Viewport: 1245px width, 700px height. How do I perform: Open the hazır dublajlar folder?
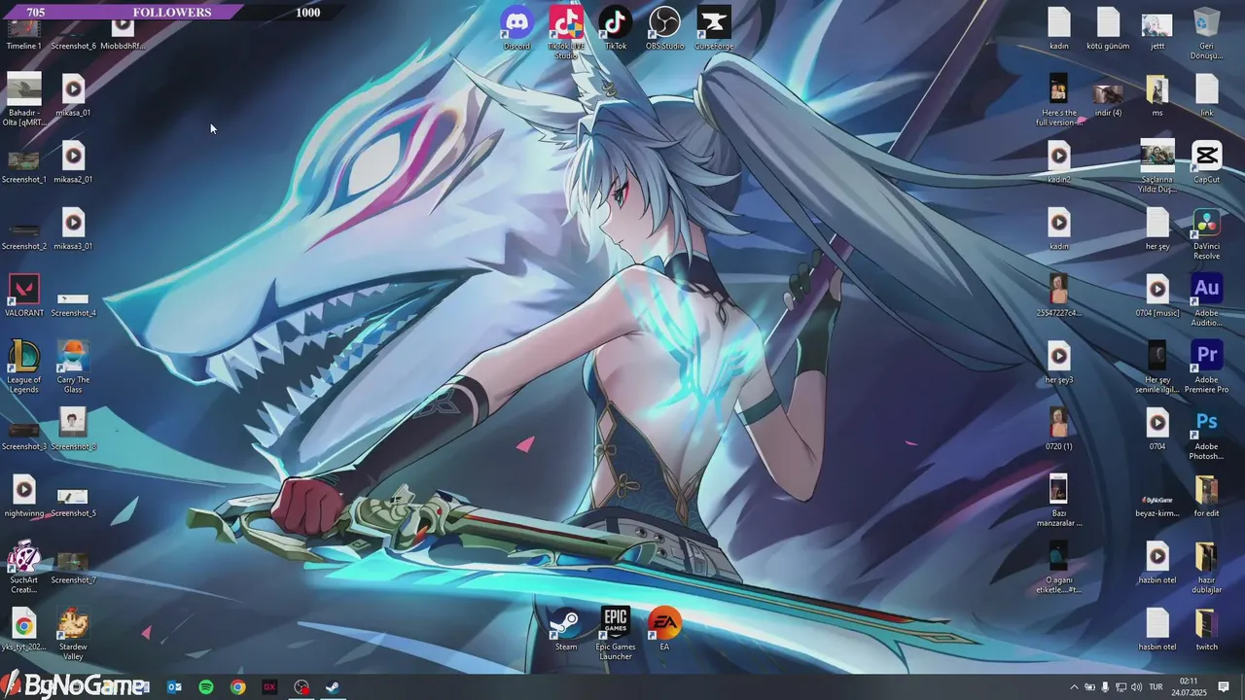click(x=1206, y=567)
